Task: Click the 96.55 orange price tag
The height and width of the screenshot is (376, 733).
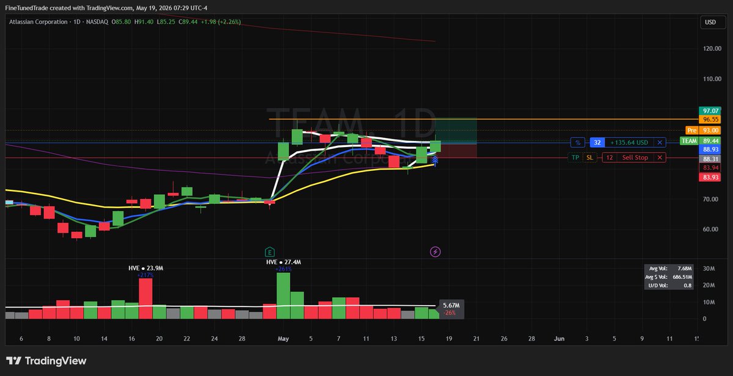Action: pos(710,120)
